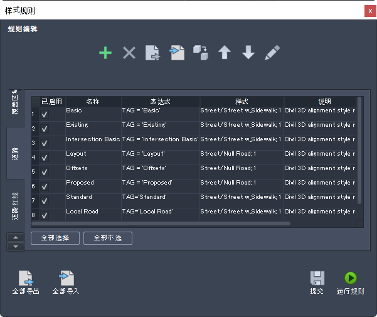Click style cell Street w_Sidewalk in Local Road row
The height and width of the screenshot is (317, 377).
[242, 214]
